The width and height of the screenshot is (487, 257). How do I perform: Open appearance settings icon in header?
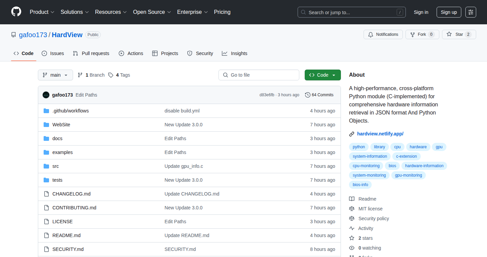[471, 12]
